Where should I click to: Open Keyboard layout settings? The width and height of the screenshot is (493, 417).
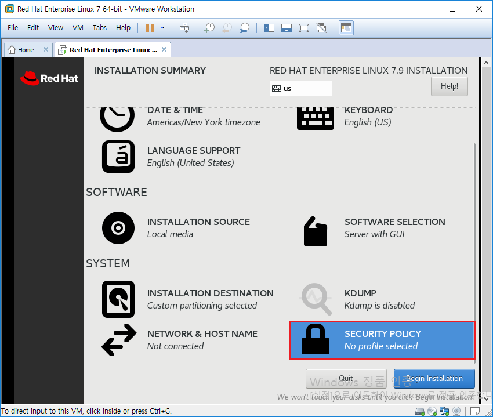click(x=368, y=110)
